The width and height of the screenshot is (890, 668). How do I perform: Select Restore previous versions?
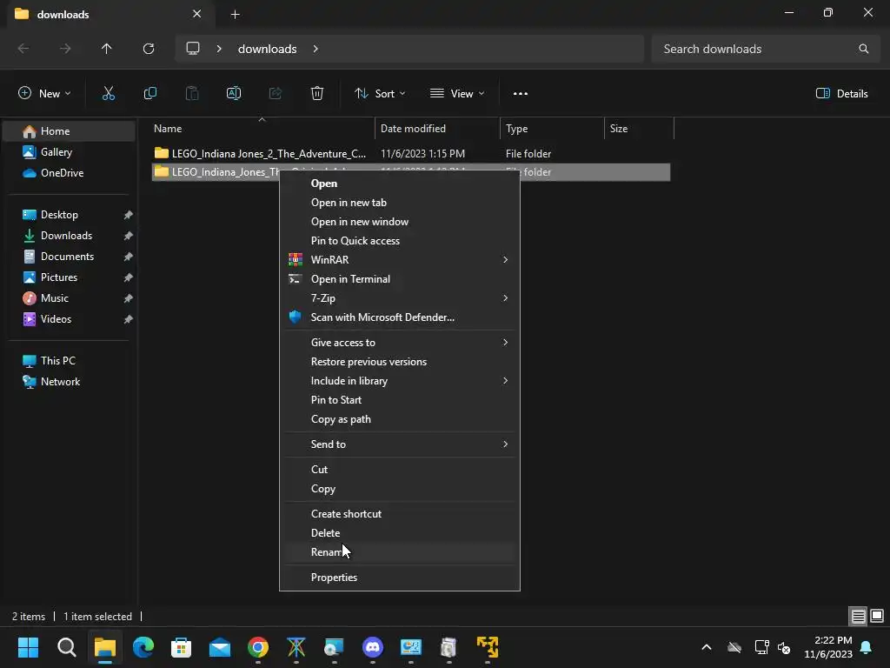399,362
